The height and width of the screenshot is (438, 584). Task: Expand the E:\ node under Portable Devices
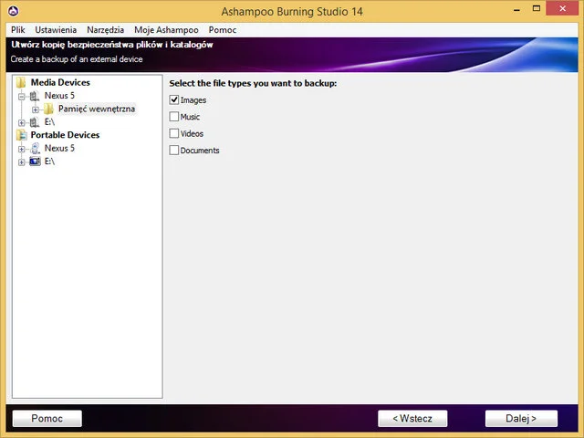coord(22,162)
